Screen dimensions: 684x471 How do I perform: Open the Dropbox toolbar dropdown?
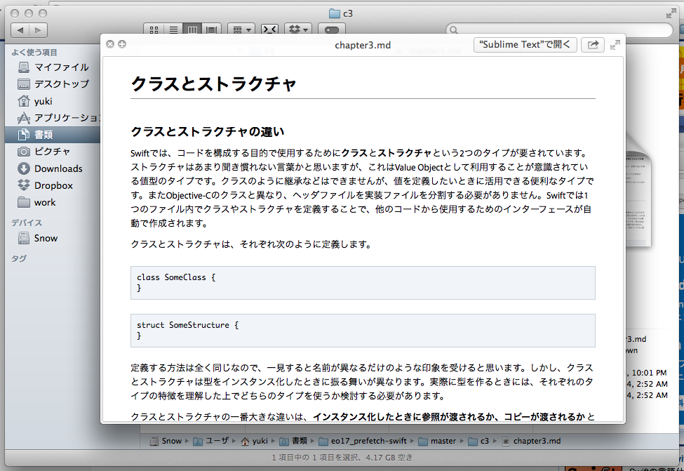(300, 30)
